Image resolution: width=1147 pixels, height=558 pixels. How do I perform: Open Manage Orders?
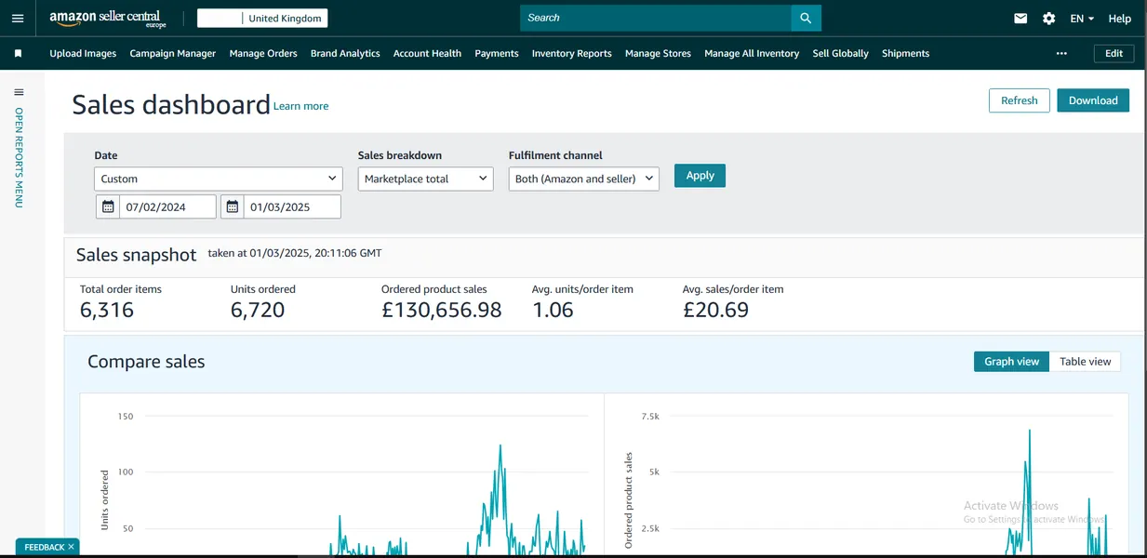263,54
